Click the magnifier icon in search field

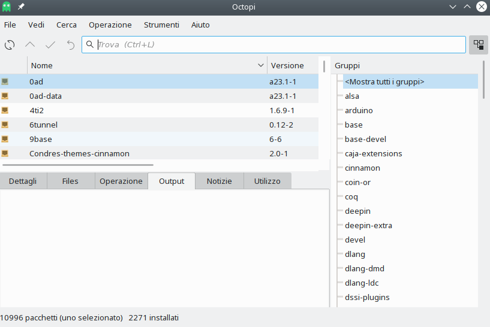pyautogui.click(x=90, y=44)
